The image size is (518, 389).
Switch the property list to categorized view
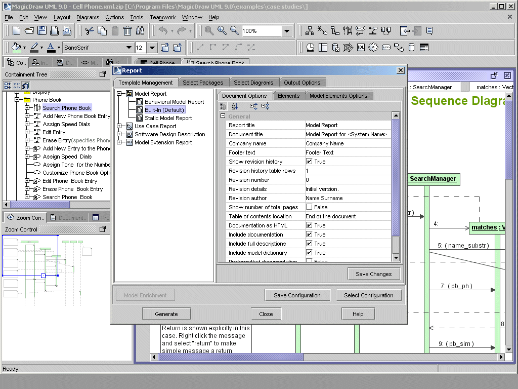click(x=223, y=106)
